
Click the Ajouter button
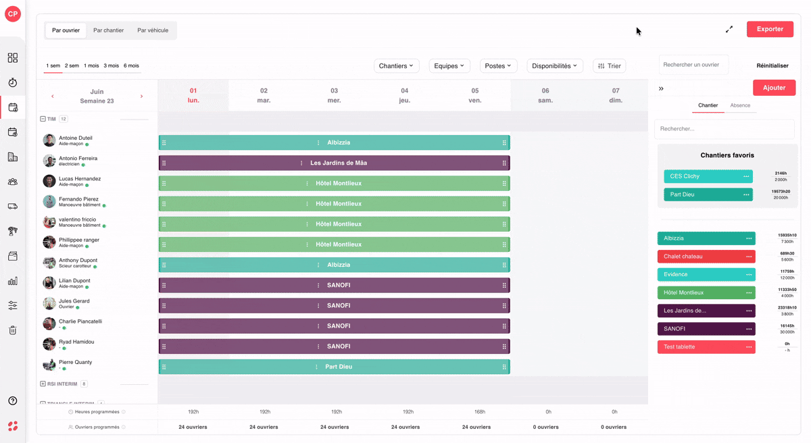pyautogui.click(x=774, y=88)
